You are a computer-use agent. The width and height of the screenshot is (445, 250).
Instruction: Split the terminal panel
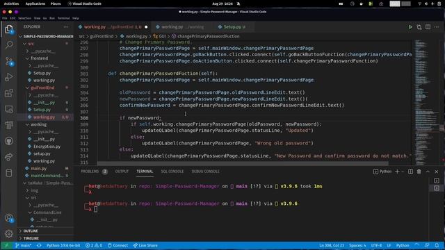[x=410, y=172]
